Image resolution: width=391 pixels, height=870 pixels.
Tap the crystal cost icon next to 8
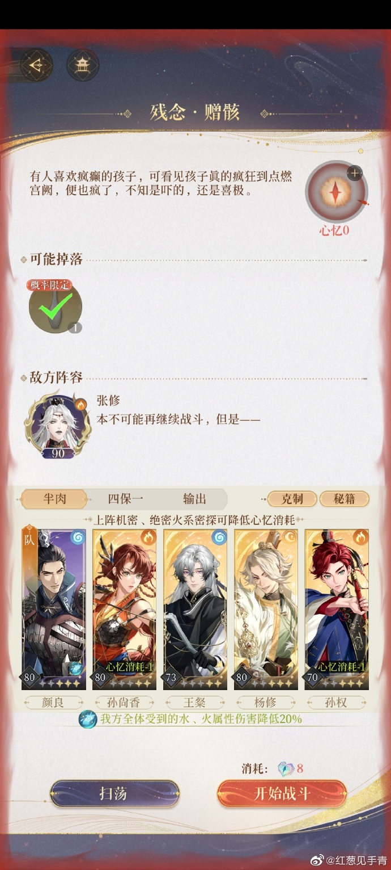[287, 769]
